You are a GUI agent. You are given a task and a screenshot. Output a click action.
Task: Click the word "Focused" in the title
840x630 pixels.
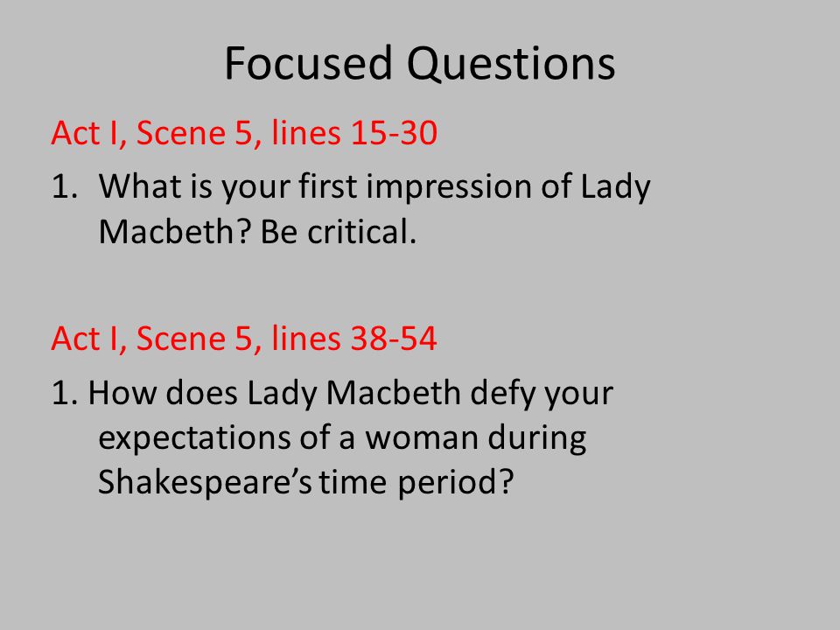tap(308, 63)
